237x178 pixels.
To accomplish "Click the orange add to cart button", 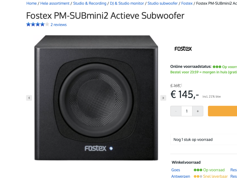I will pyautogui.click(x=222, y=111).
